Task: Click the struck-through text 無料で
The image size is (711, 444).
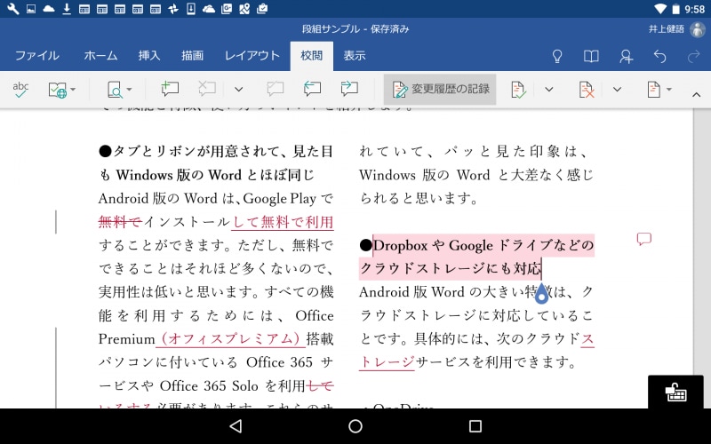Action: [120, 221]
